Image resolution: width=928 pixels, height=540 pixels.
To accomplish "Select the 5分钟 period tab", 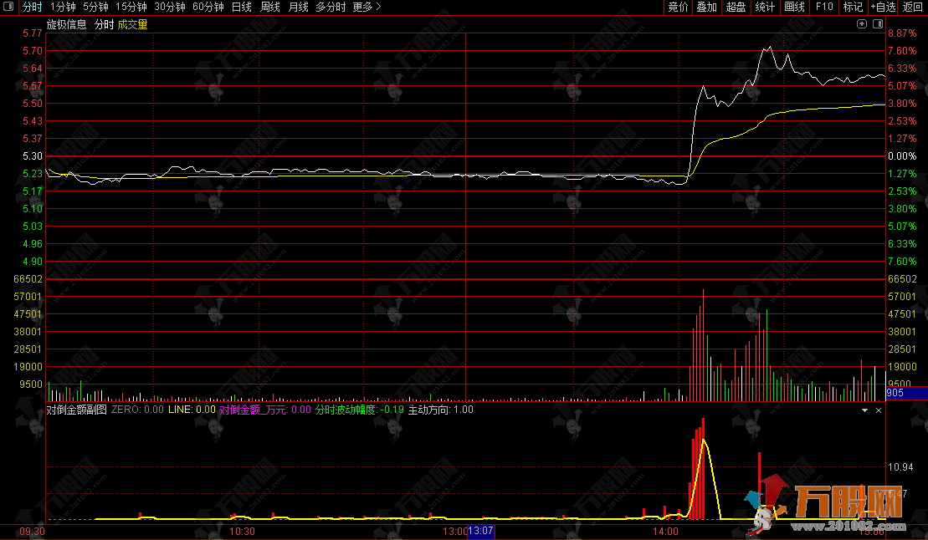I will [x=95, y=7].
